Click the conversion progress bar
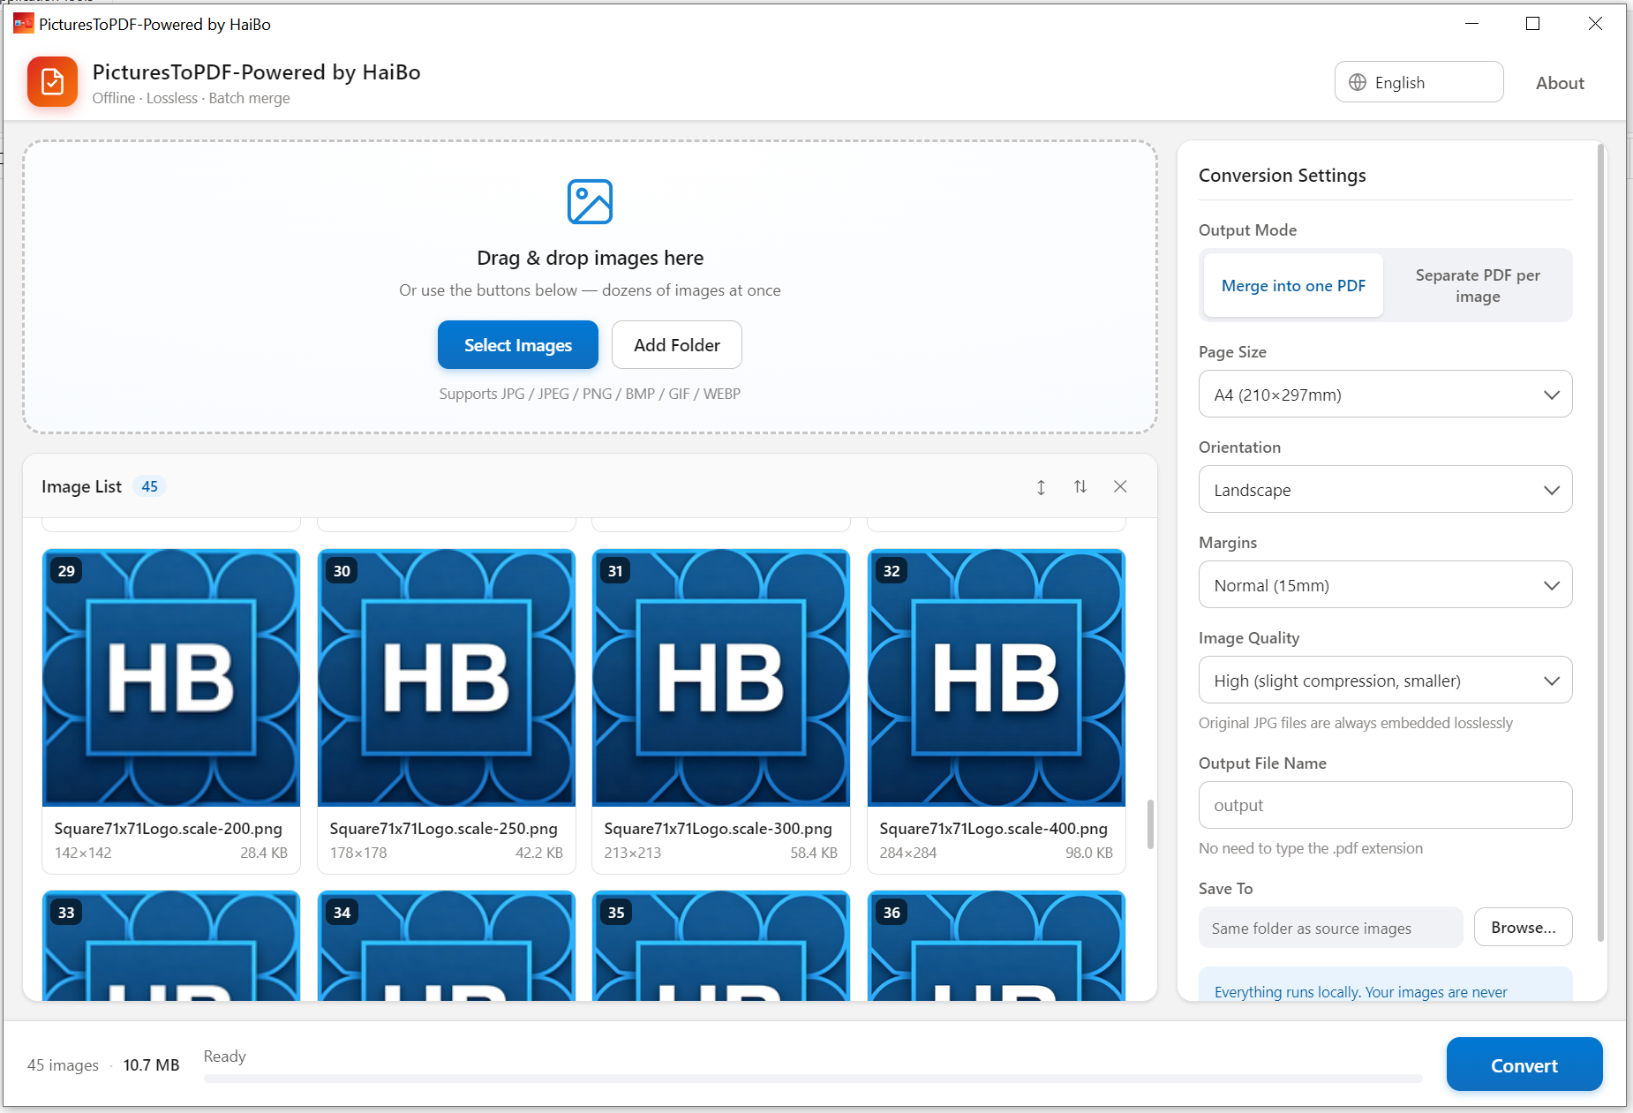1633x1113 pixels. [x=813, y=1079]
